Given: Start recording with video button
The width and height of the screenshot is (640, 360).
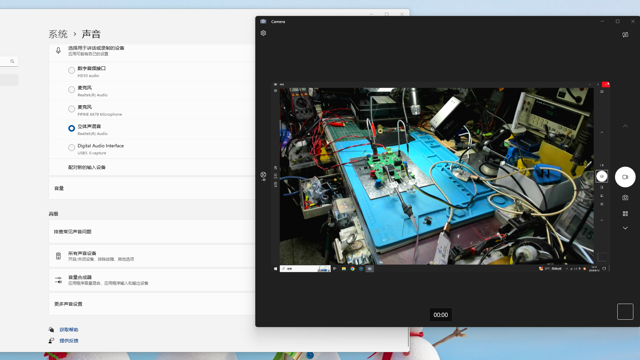Looking at the screenshot, I should tap(625, 177).
